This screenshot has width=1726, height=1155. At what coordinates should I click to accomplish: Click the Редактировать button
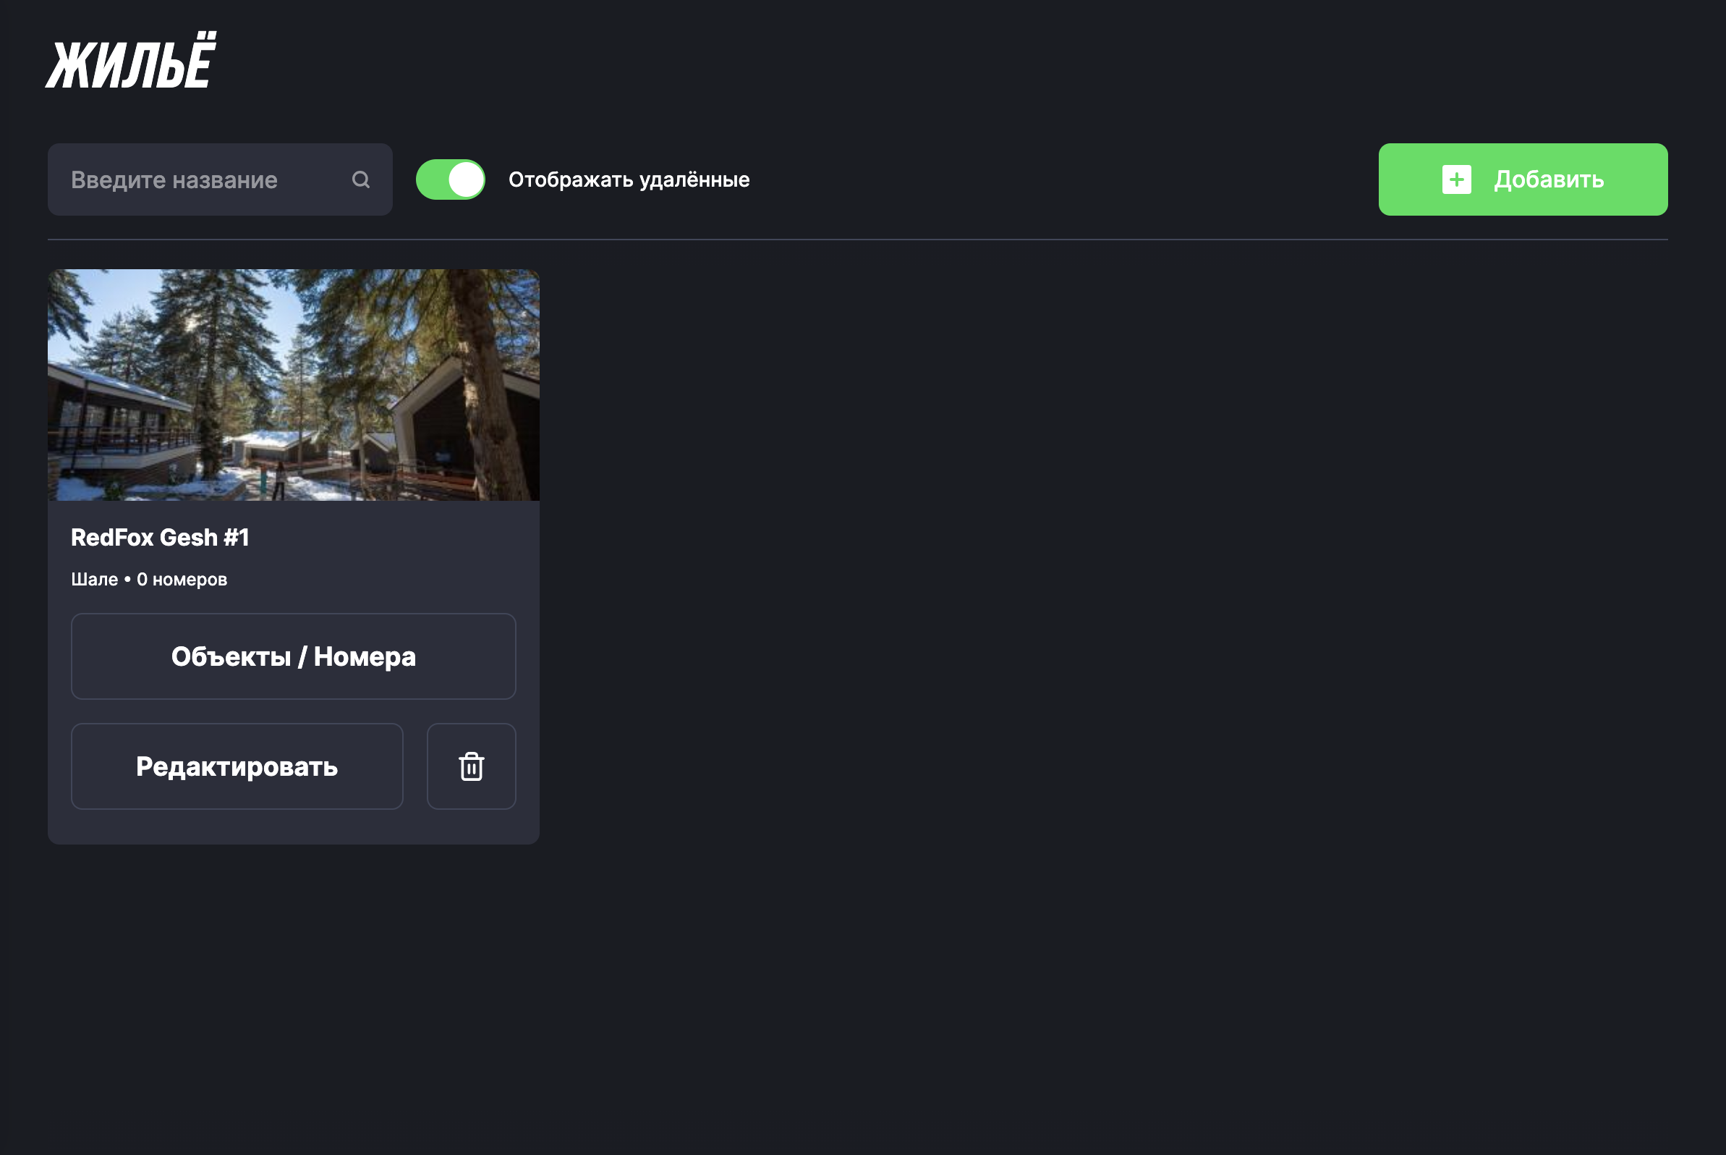point(237,766)
